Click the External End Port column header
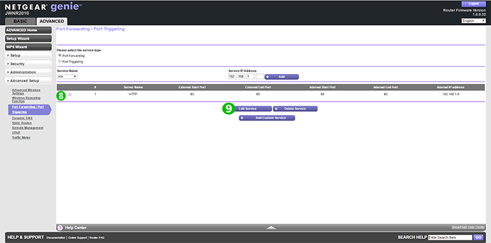The width and height of the screenshot is (491, 243). click(x=258, y=87)
